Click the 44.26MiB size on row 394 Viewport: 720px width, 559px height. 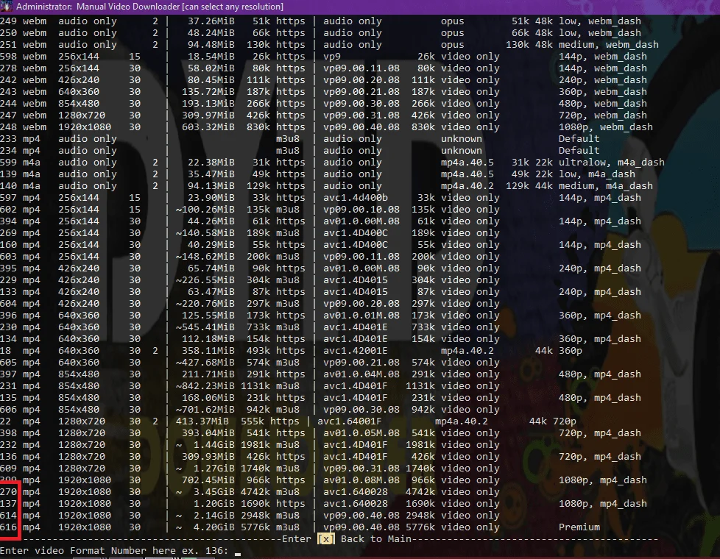[x=211, y=221]
